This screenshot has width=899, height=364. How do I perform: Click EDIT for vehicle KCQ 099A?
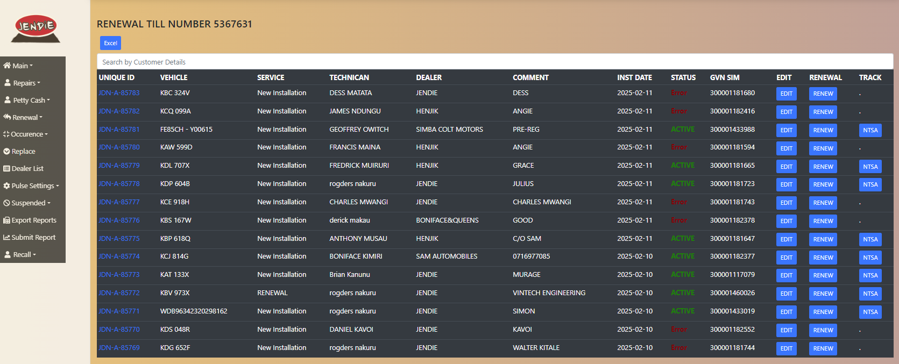[x=786, y=112]
